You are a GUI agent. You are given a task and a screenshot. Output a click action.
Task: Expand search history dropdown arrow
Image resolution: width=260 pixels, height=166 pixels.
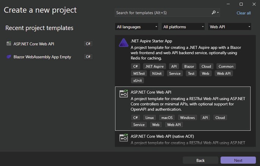218,13
